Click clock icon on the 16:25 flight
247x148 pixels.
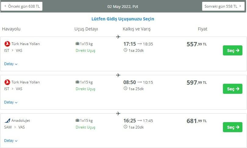125,127
